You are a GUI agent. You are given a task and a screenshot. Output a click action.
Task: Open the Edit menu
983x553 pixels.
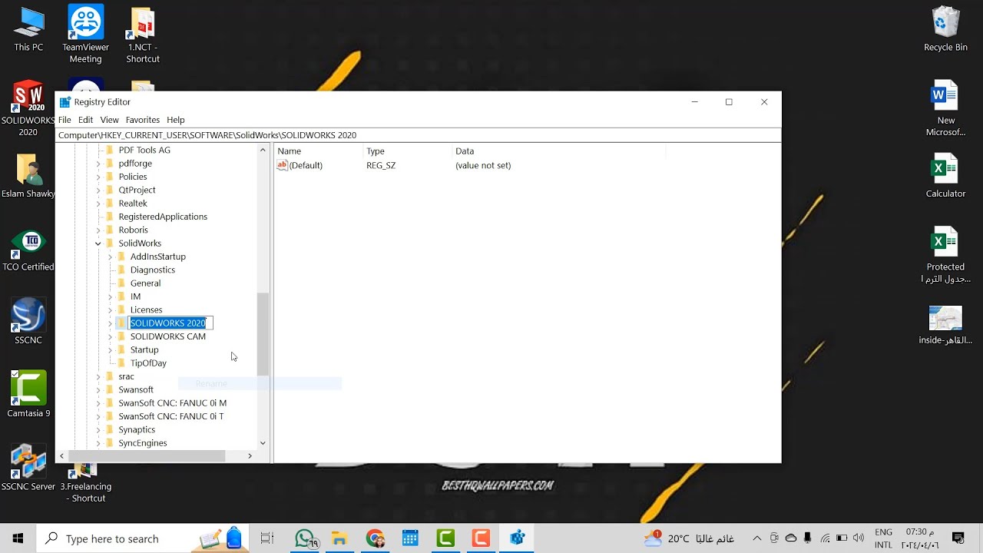85,120
